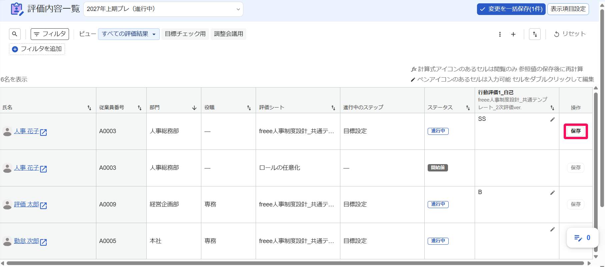605x267 pixels.
Task: Click the search magnifier icon
Action: 15,34
